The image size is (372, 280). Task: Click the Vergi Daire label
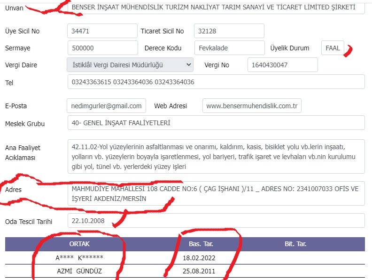coord(21,65)
